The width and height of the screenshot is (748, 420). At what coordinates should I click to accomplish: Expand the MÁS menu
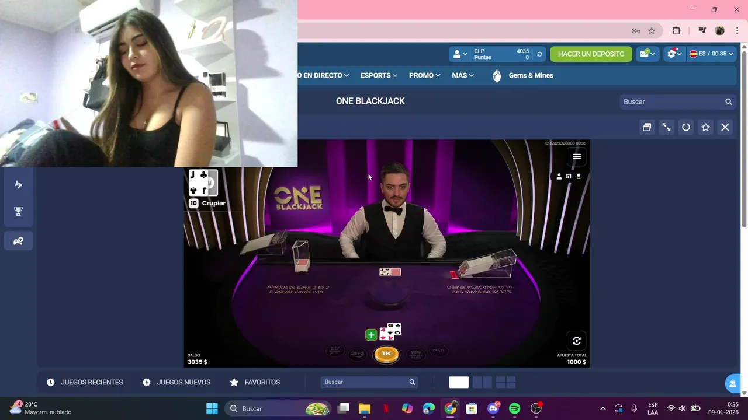click(x=463, y=75)
